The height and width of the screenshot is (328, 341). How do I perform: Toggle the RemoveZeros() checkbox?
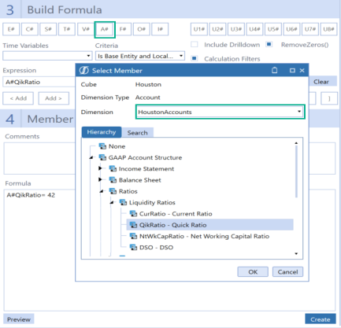[x=269, y=44]
